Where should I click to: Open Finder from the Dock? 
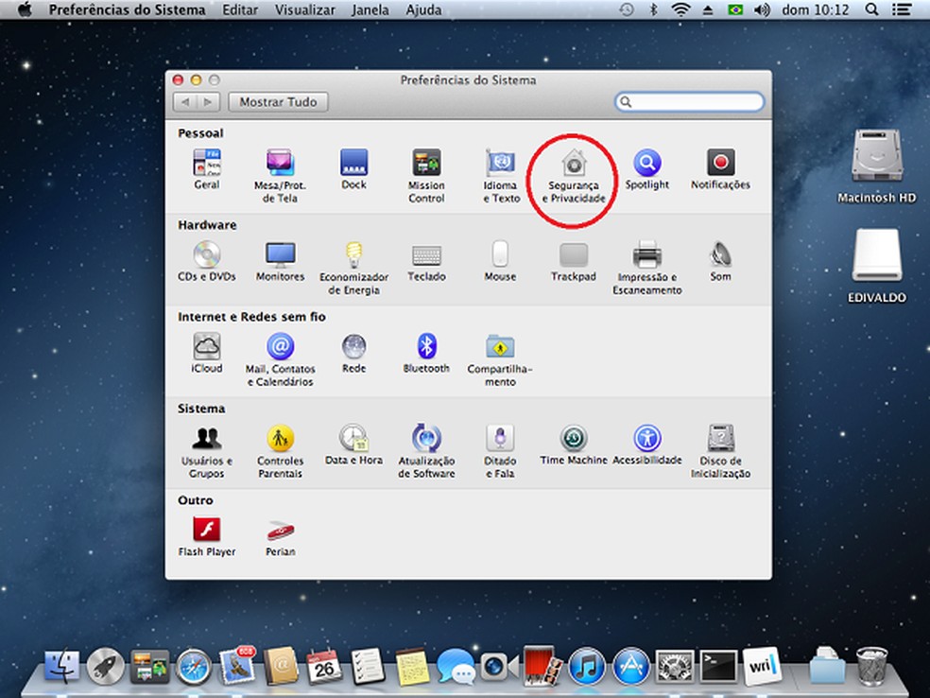pyautogui.click(x=62, y=666)
